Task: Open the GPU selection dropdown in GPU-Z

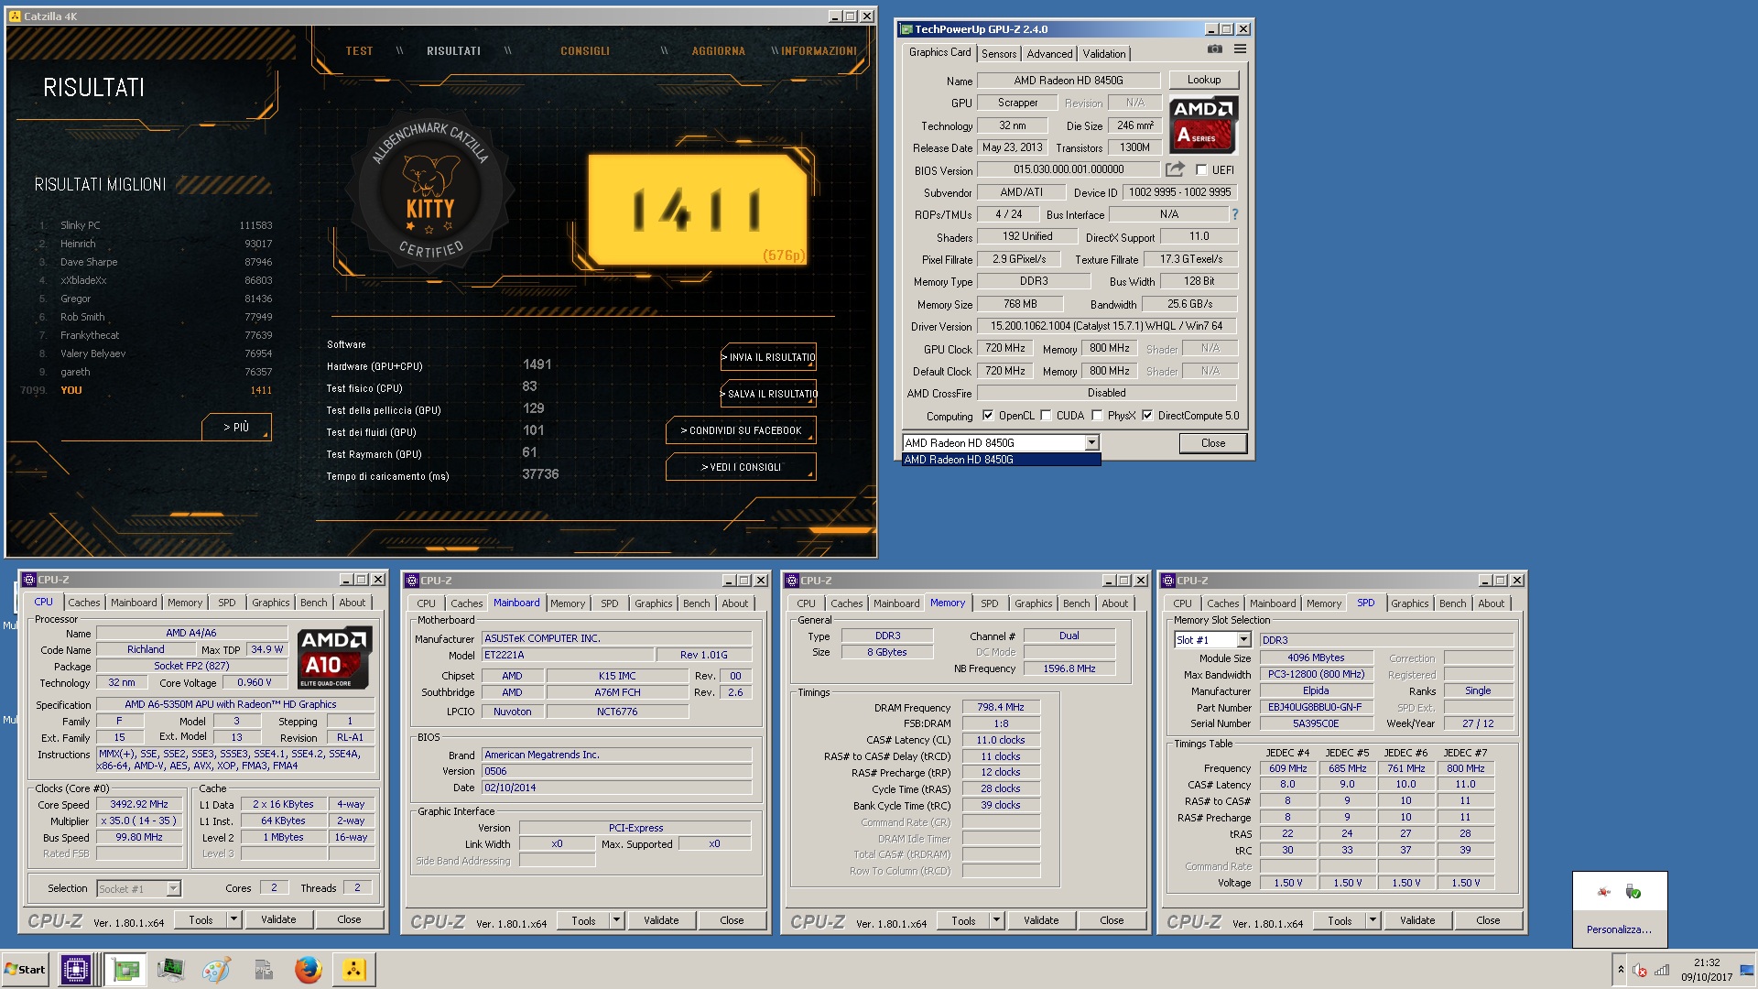Action: pyautogui.click(x=1091, y=443)
